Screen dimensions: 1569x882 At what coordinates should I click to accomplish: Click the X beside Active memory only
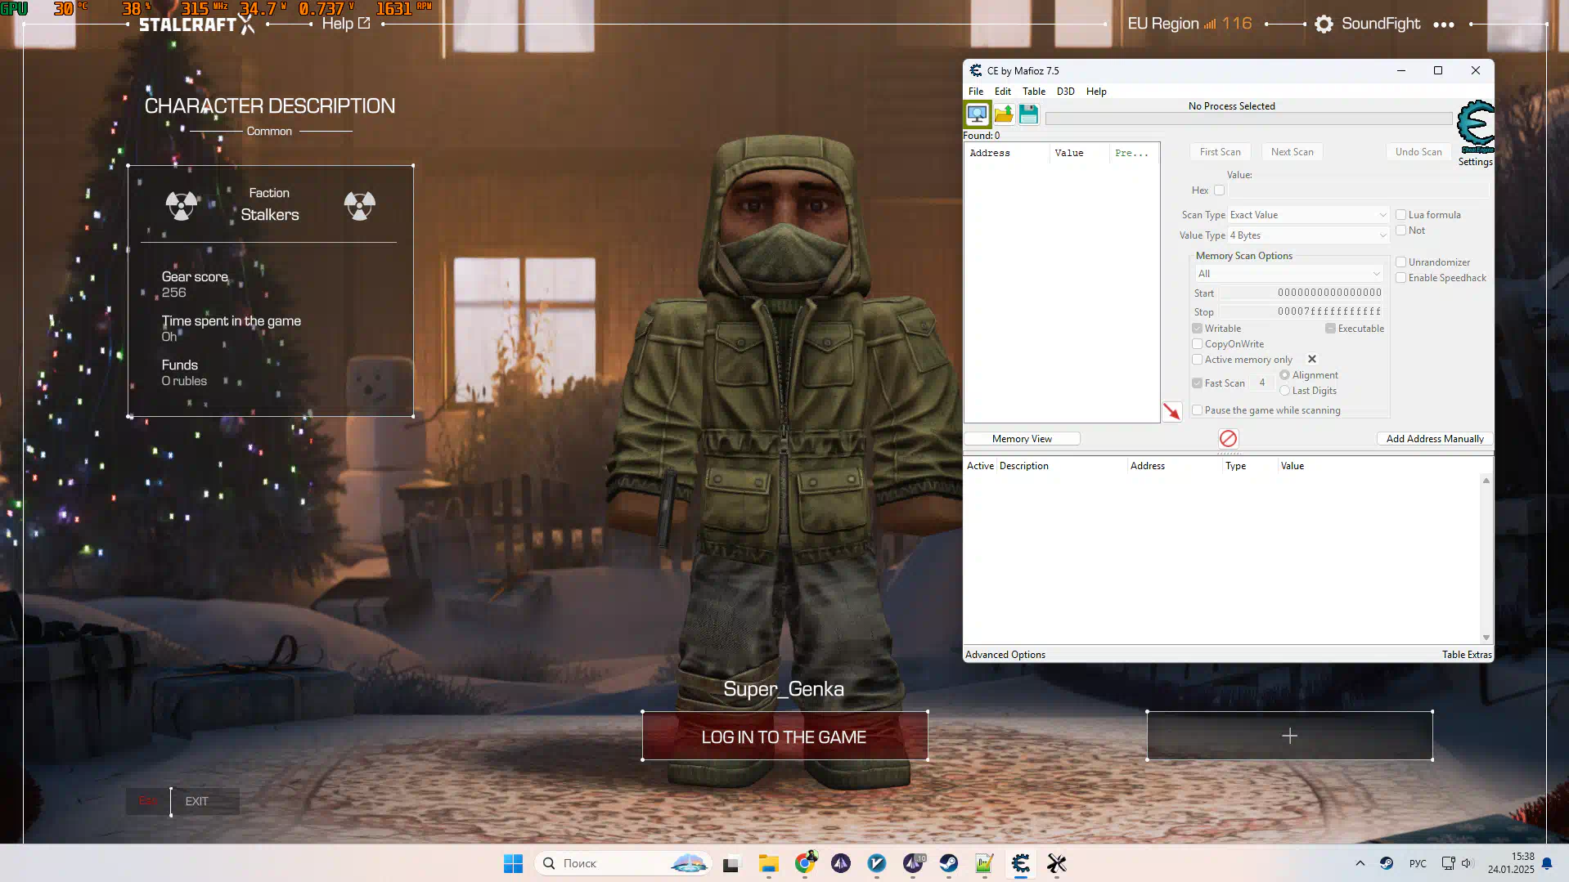pos(1312,360)
